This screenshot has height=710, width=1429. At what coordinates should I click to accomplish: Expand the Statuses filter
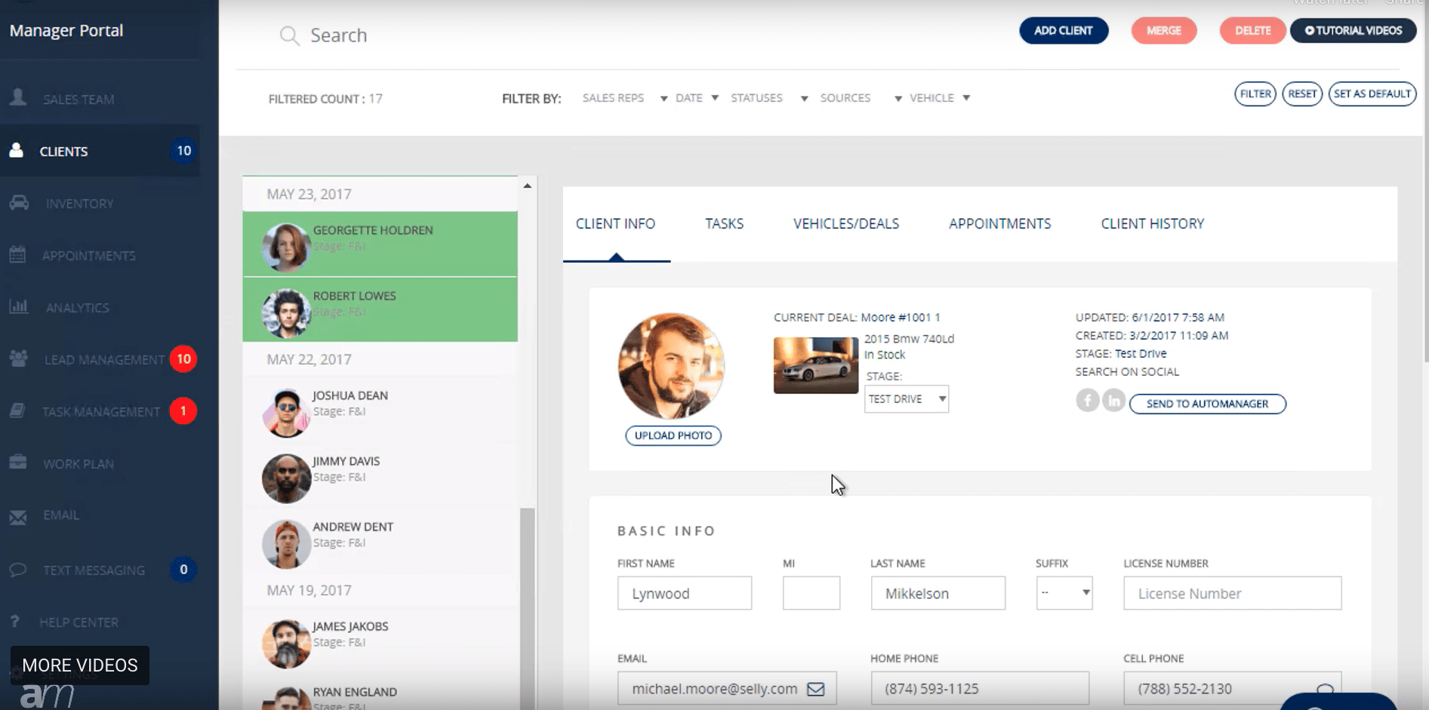click(x=757, y=97)
